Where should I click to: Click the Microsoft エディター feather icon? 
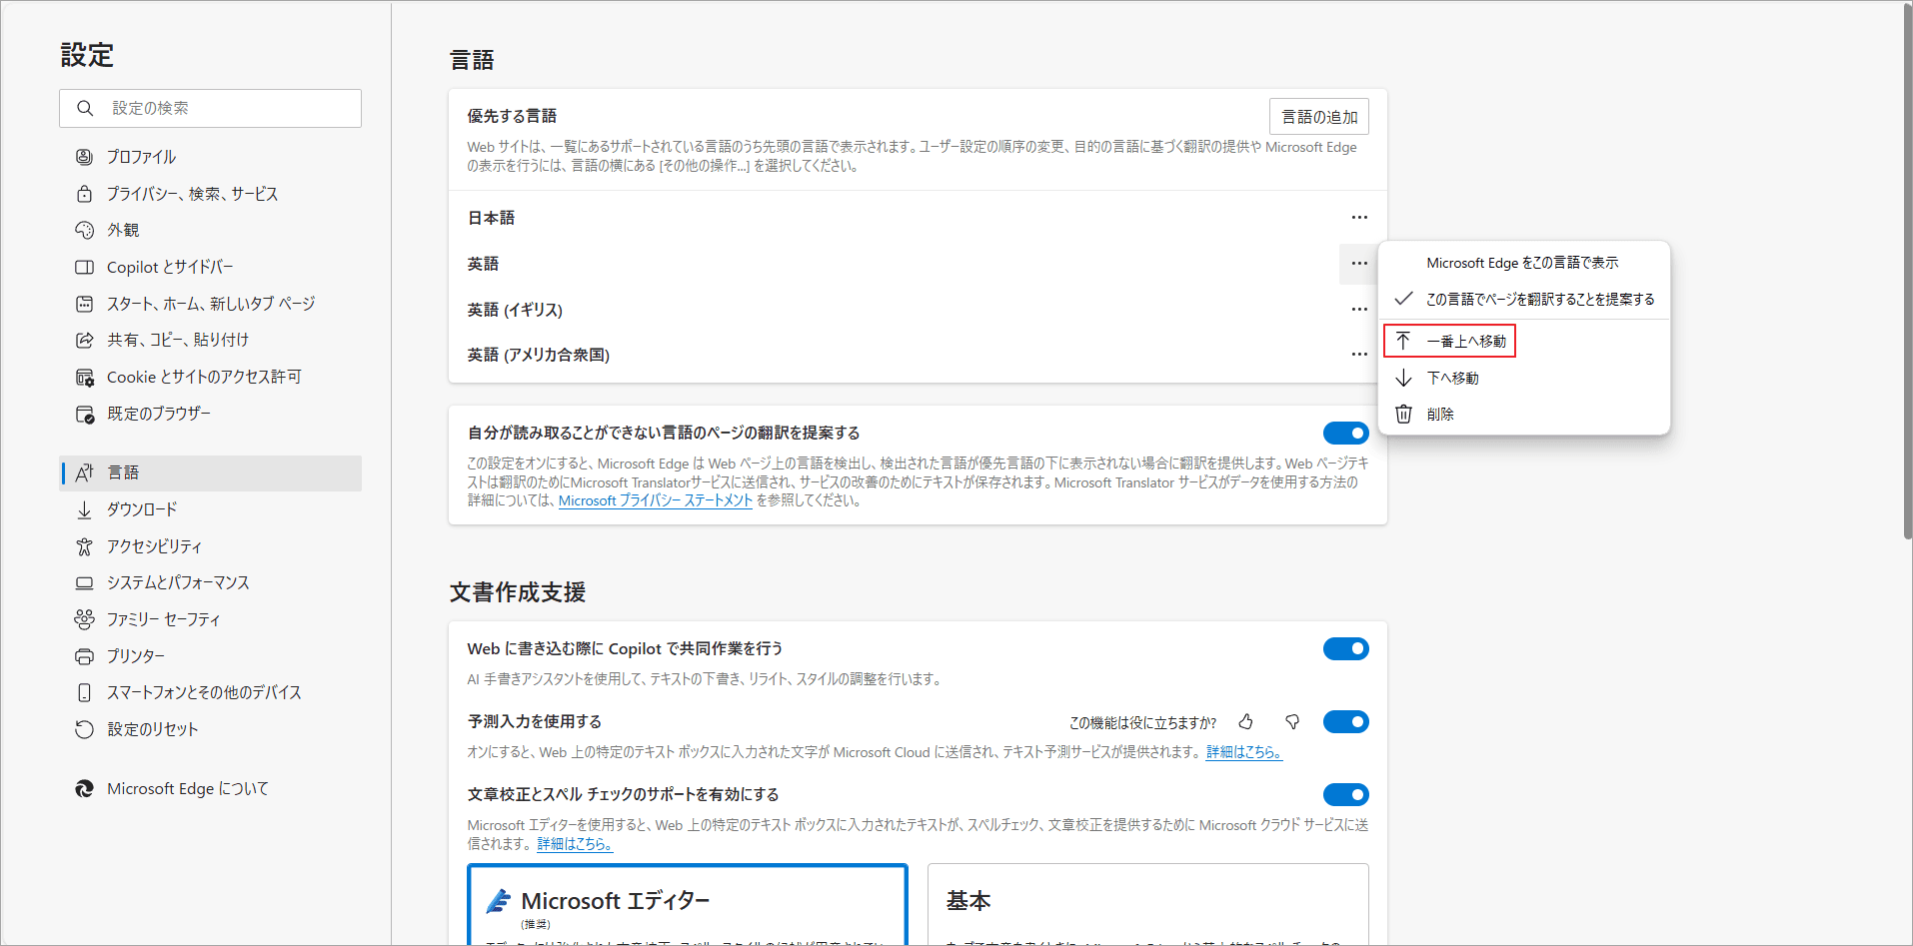coord(499,901)
